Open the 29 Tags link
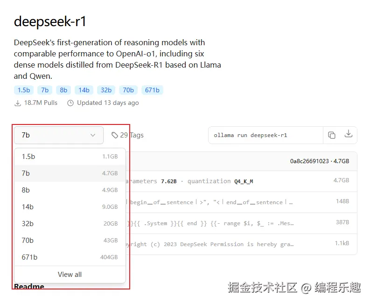The width and height of the screenshot is (370, 303). 127,135
